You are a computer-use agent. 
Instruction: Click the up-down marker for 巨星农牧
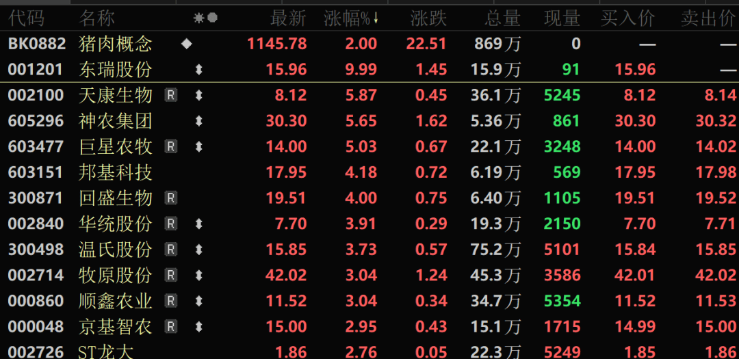coord(199,147)
